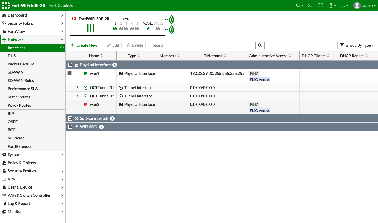
Task: Toggle the favorite star next to Interfaces
Action: coord(62,48)
